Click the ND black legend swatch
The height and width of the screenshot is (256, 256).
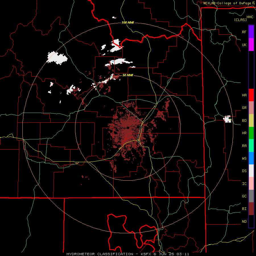(251, 221)
